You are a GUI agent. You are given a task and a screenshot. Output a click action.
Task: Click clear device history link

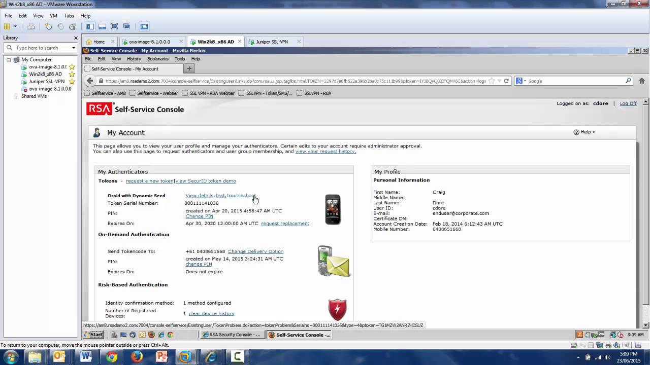pyautogui.click(x=211, y=314)
